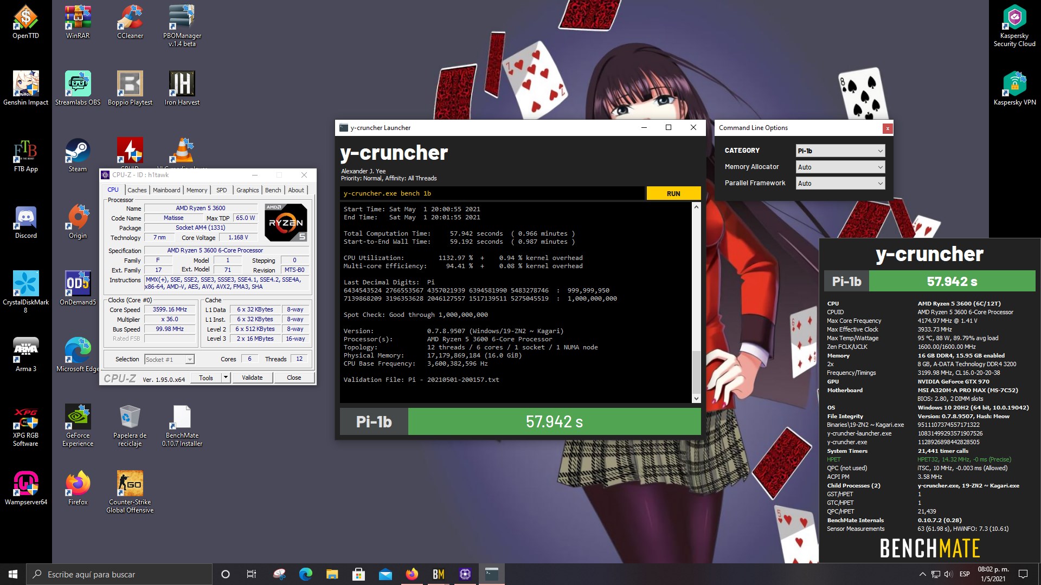The width and height of the screenshot is (1041, 585).
Task: Open File Explorer from taskbar
Action: coord(332,574)
